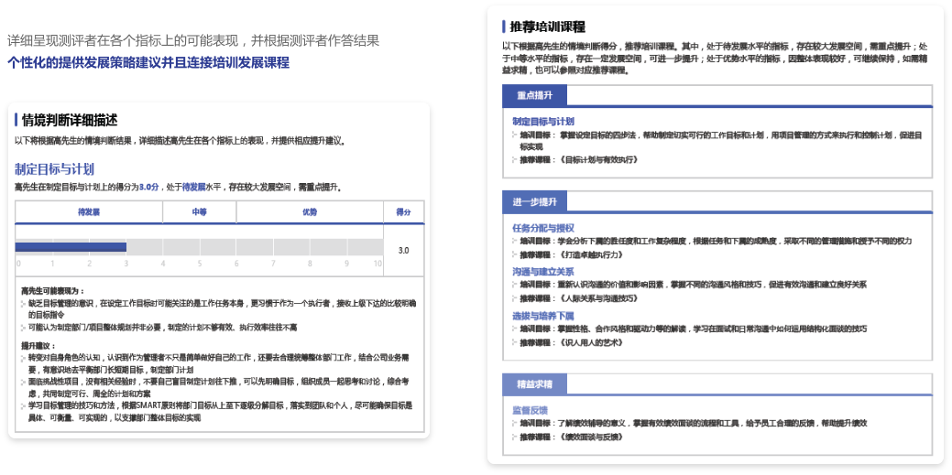
Task: Click 制定目标与计划 heading above score table
Action: tap(54, 169)
